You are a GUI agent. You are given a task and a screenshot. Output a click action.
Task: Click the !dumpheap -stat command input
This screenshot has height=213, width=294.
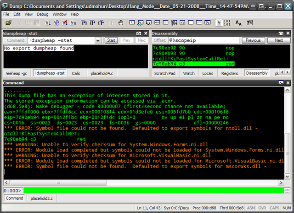(62, 40)
